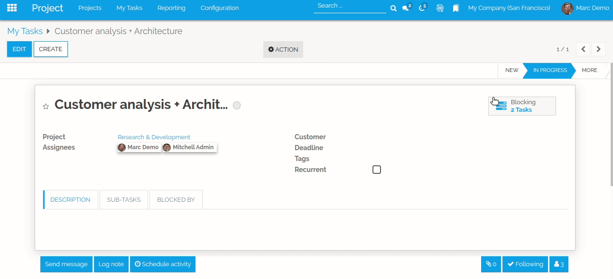This screenshot has width=613, height=279.
Task: Click the Edit button
Action: pos(19,49)
